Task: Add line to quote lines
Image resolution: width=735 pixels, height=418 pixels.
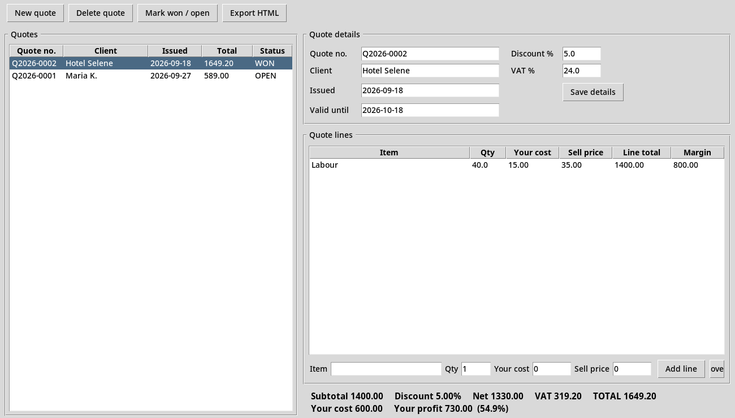Action: coord(681,369)
